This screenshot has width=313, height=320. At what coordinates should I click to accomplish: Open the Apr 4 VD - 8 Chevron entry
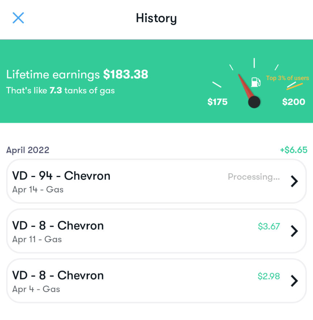coord(58,276)
